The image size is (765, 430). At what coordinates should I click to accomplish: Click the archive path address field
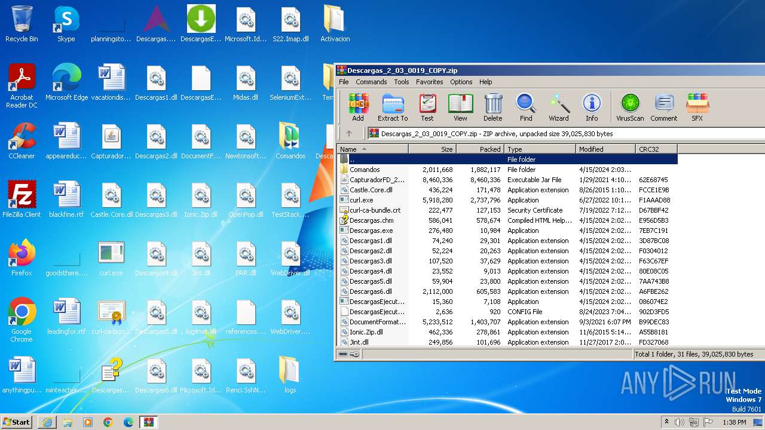pos(566,134)
